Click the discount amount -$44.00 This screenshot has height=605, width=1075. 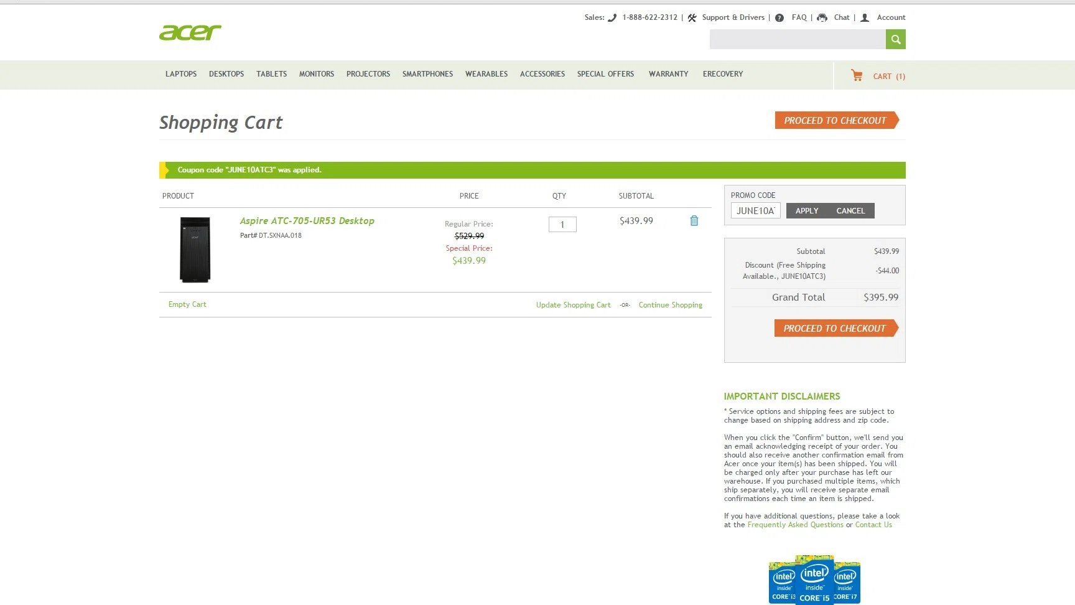(887, 271)
